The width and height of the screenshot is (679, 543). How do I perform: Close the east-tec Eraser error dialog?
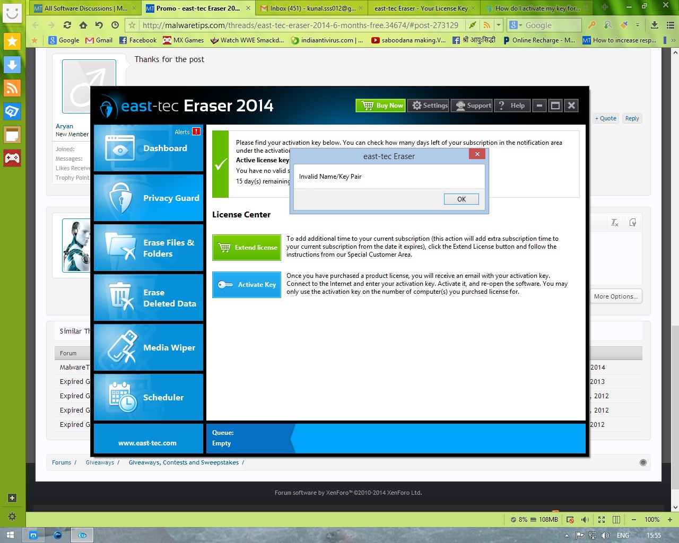[x=477, y=154]
